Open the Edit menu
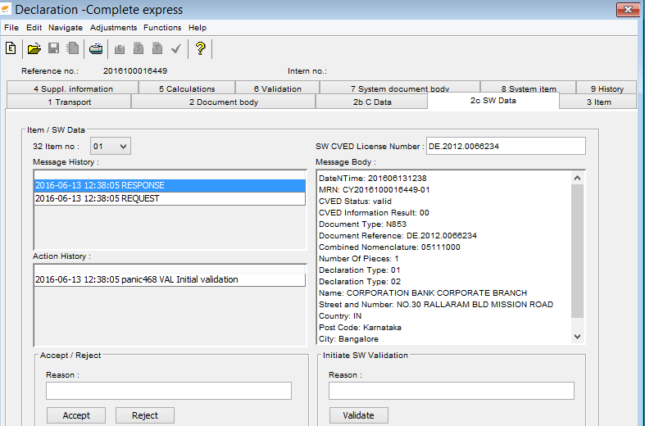This screenshot has width=645, height=426. [x=34, y=28]
